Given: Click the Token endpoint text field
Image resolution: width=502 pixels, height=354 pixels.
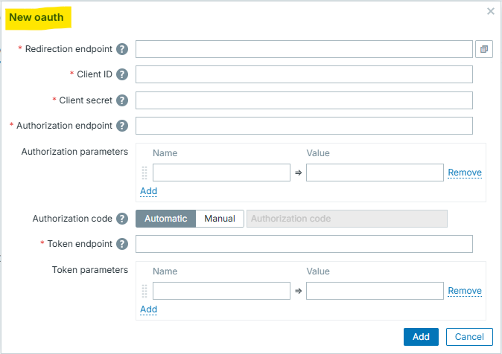Looking at the screenshot, I should (304, 244).
